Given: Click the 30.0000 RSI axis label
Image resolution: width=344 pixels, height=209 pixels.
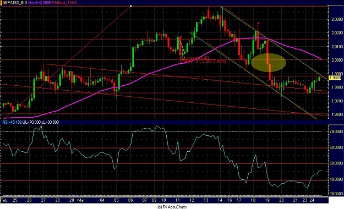Looking at the screenshot, I should (x=336, y=194).
